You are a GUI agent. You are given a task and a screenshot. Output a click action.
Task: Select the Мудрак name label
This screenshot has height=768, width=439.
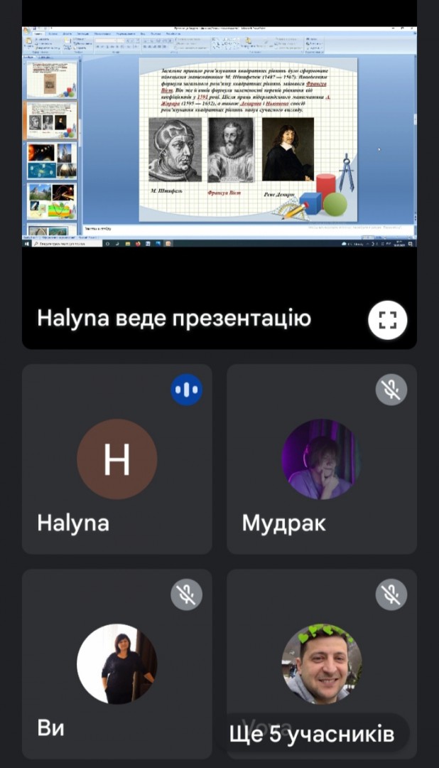(x=283, y=523)
